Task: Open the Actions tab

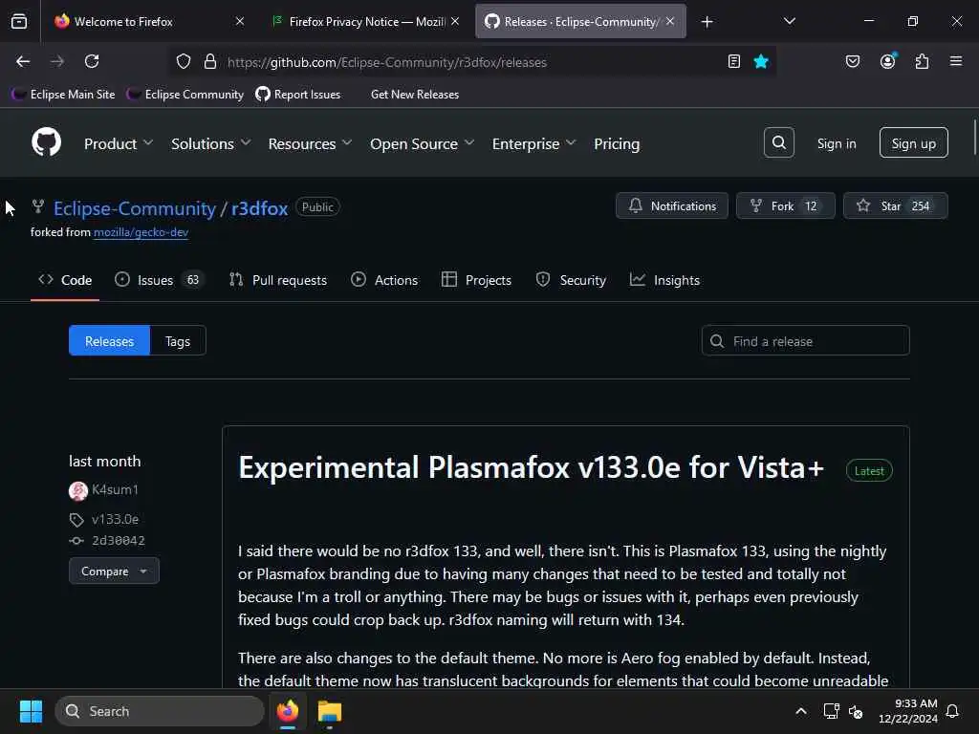Action: 384,280
